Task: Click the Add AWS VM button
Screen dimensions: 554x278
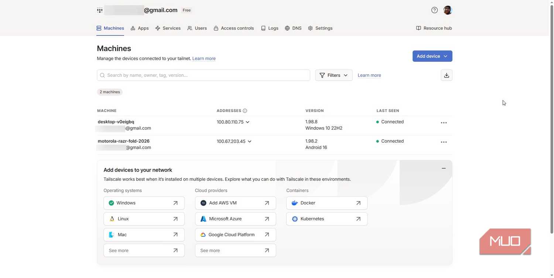Action: 236,203
